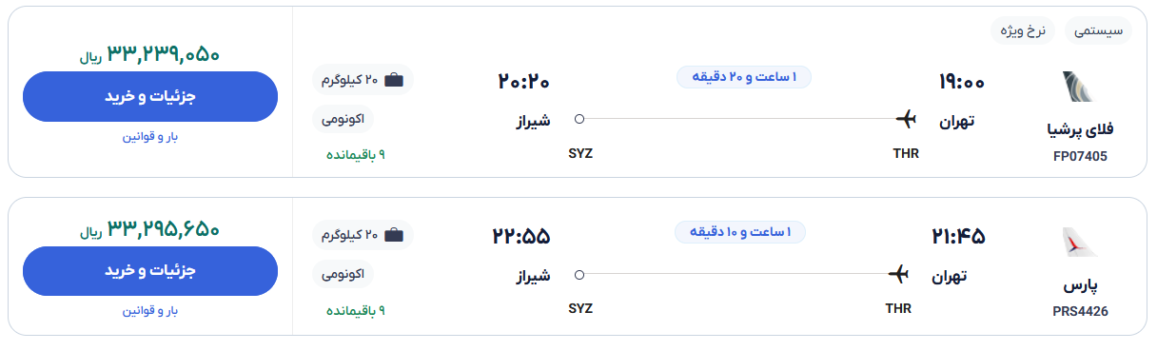Click the سیستمی tag on the first flight

[1098, 30]
